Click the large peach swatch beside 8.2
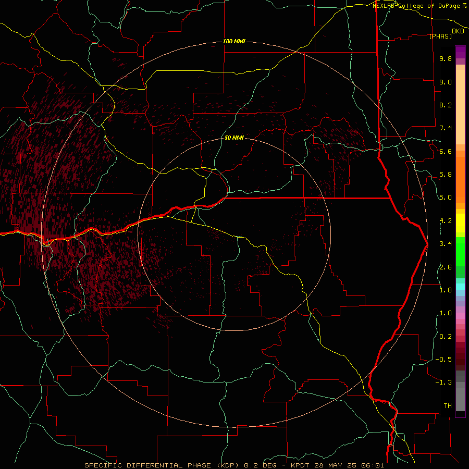The height and width of the screenshot is (469, 469). click(460, 107)
